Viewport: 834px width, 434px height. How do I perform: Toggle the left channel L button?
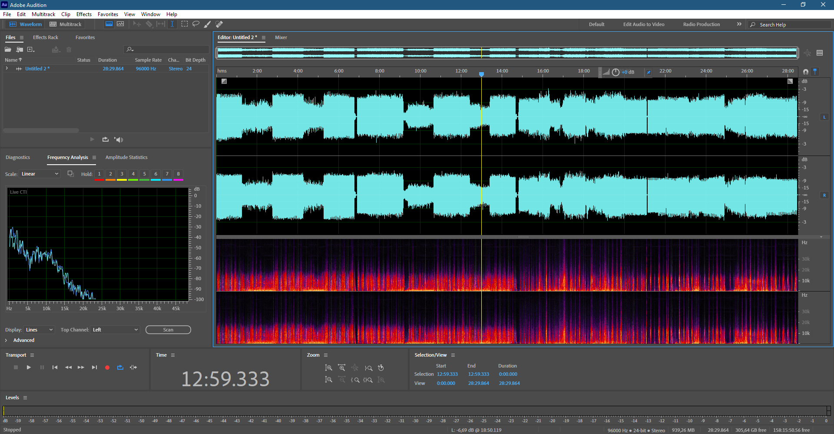824,117
